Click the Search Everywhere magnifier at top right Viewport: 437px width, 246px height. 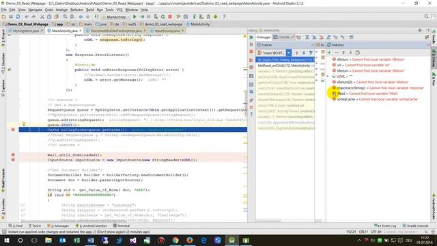(426, 16)
